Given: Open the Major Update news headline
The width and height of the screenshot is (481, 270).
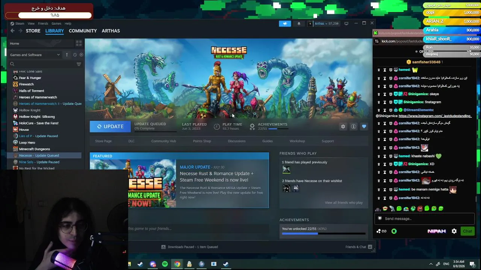Looking at the screenshot, I should pyautogui.click(x=217, y=177).
